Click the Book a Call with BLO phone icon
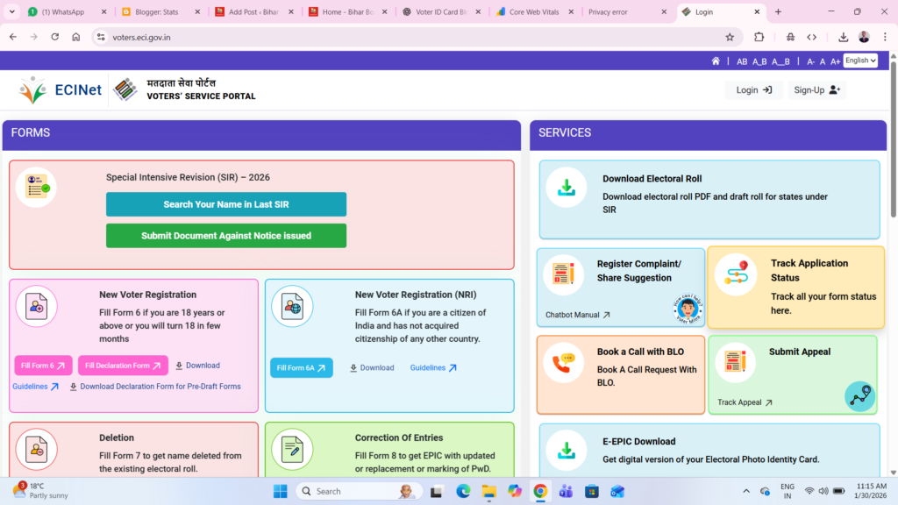Image resolution: width=898 pixels, height=505 pixels. (567, 362)
